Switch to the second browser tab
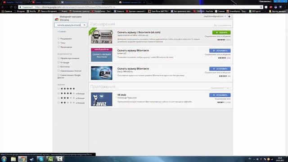The width and height of the screenshot is (288, 162). tap(44, 2)
